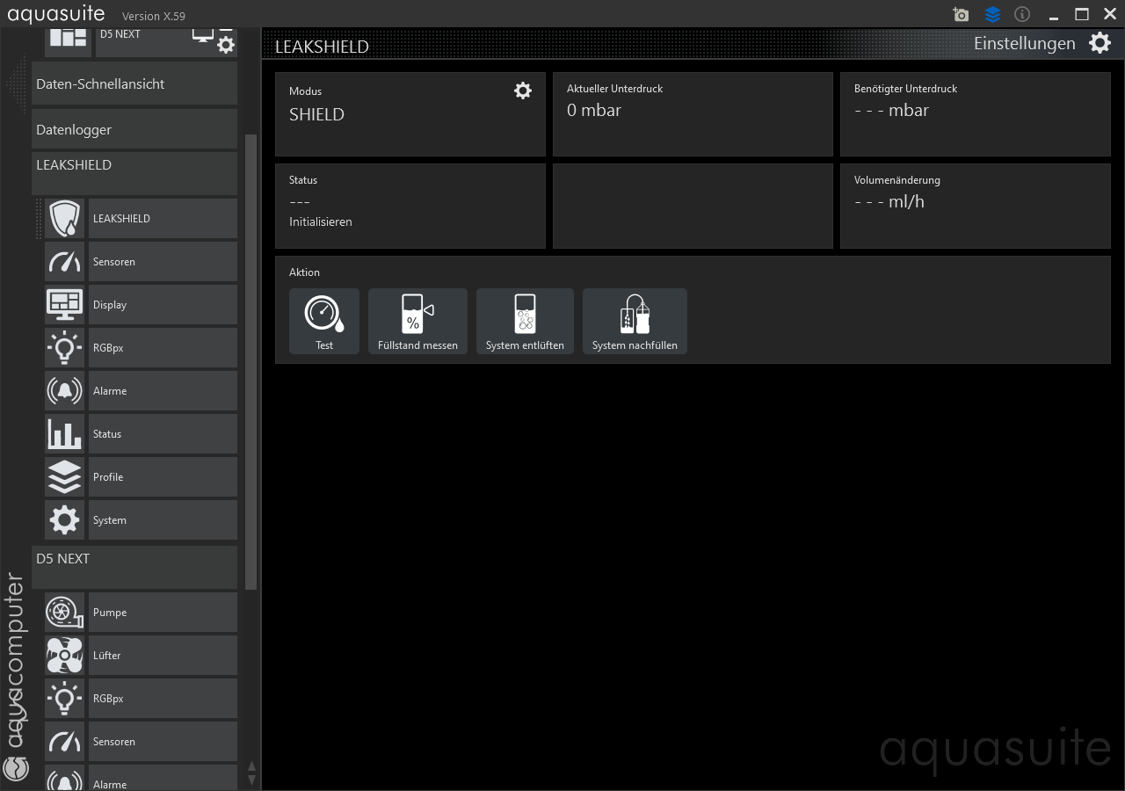Image resolution: width=1125 pixels, height=791 pixels.
Task: Open Modus settings gear
Action: pyautogui.click(x=523, y=91)
